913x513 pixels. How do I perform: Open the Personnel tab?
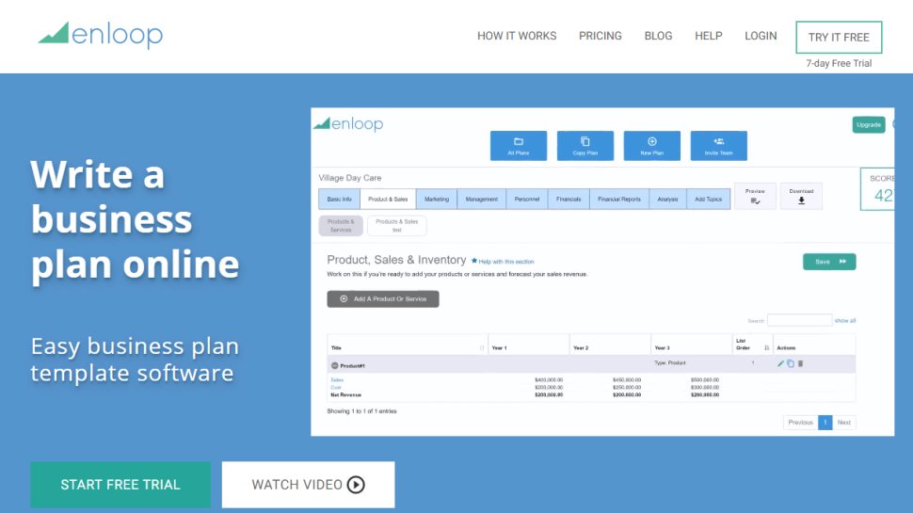[527, 200]
